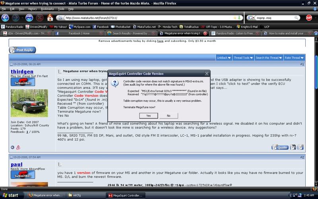Screen dimensions: 318x199
Task: Open the post #1 permalink
Action: 302,64
